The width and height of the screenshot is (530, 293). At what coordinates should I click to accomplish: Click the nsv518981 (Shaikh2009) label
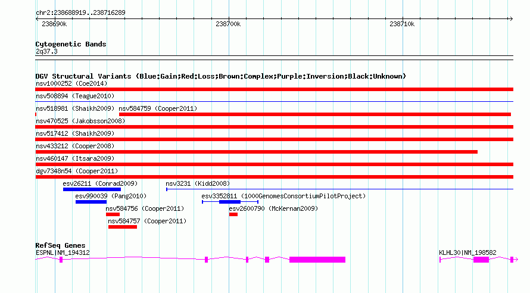coord(75,108)
